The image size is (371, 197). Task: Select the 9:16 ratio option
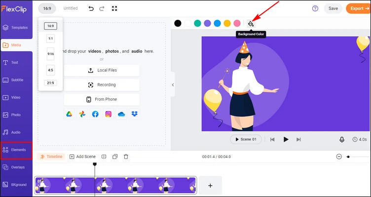pos(51,54)
